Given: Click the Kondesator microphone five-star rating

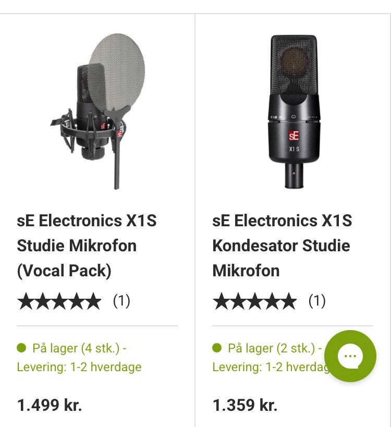Looking at the screenshot, I should click(x=254, y=301).
